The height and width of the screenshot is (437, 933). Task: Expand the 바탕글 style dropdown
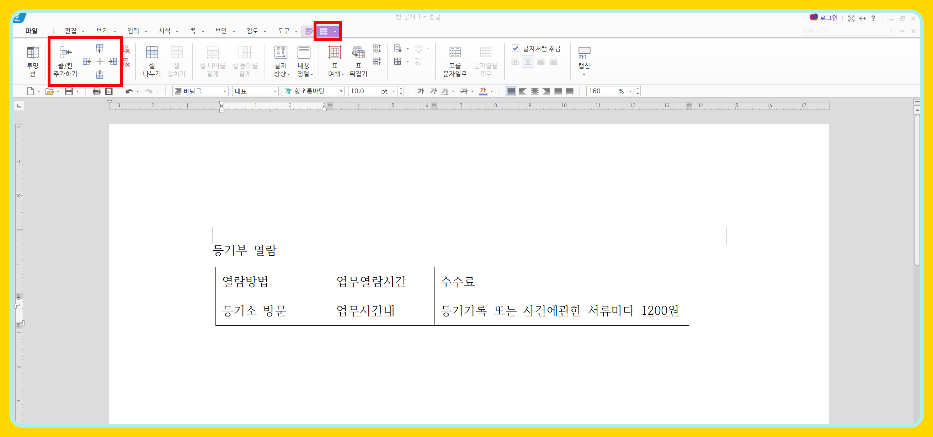[x=225, y=91]
